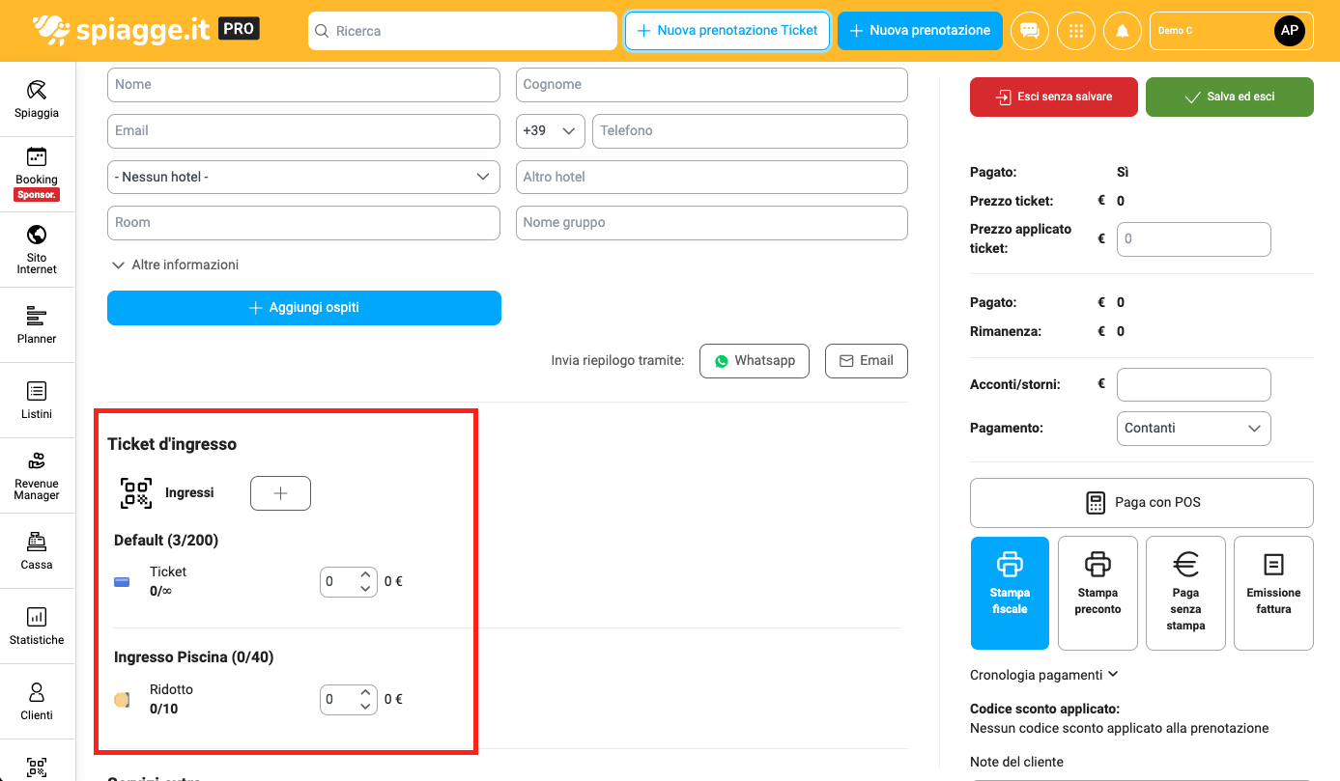Send summary via Whatsapp button
Image resolution: width=1340 pixels, height=781 pixels.
755,360
